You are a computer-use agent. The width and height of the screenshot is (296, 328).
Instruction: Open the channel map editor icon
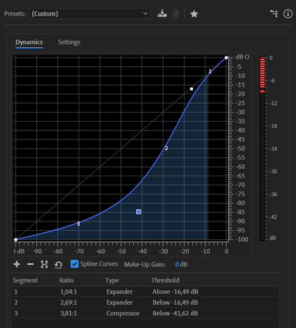[x=274, y=14]
